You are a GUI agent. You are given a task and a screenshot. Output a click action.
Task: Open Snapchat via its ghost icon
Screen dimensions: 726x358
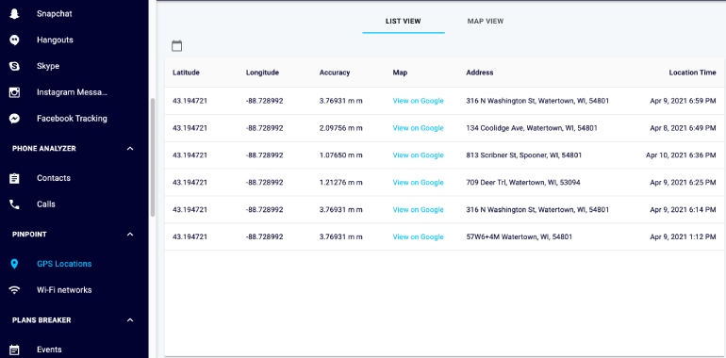(14, 14)
